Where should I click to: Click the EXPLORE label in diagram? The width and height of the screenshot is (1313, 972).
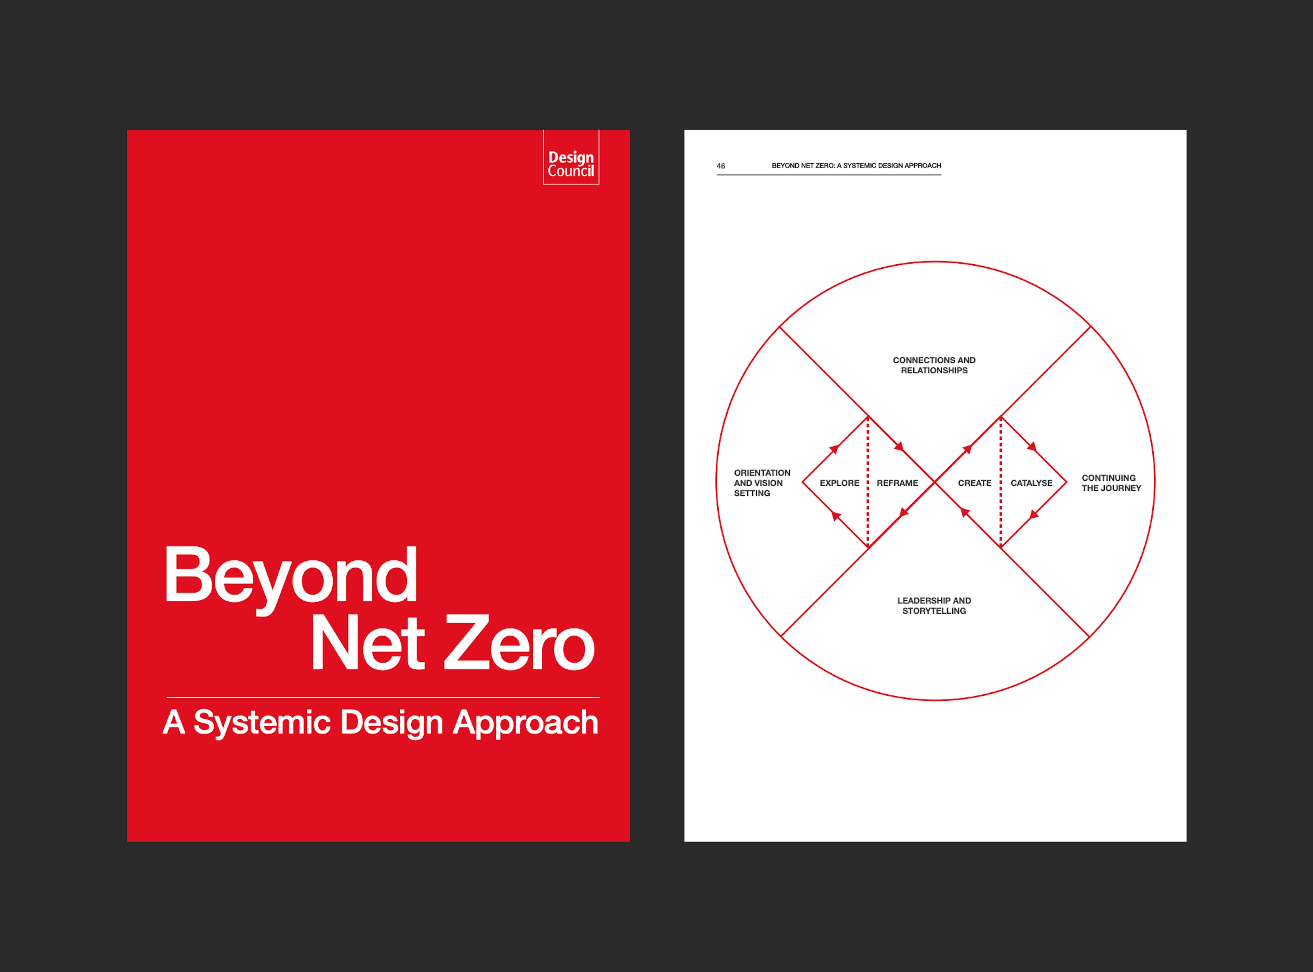click(839, 483)
